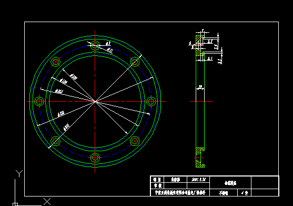Select the diameter text just below the left horizontal centerline

[x=61, y=114]
